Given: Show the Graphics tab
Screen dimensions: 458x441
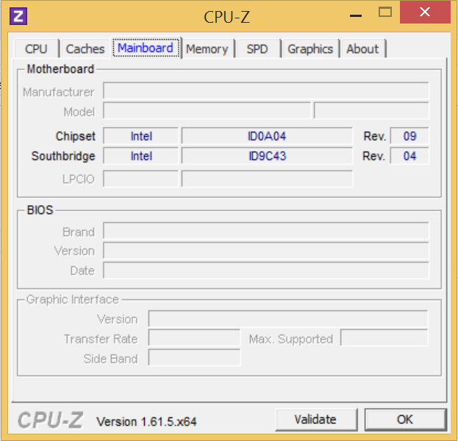Looking at the screenshot, I should [x=310, y=49].
